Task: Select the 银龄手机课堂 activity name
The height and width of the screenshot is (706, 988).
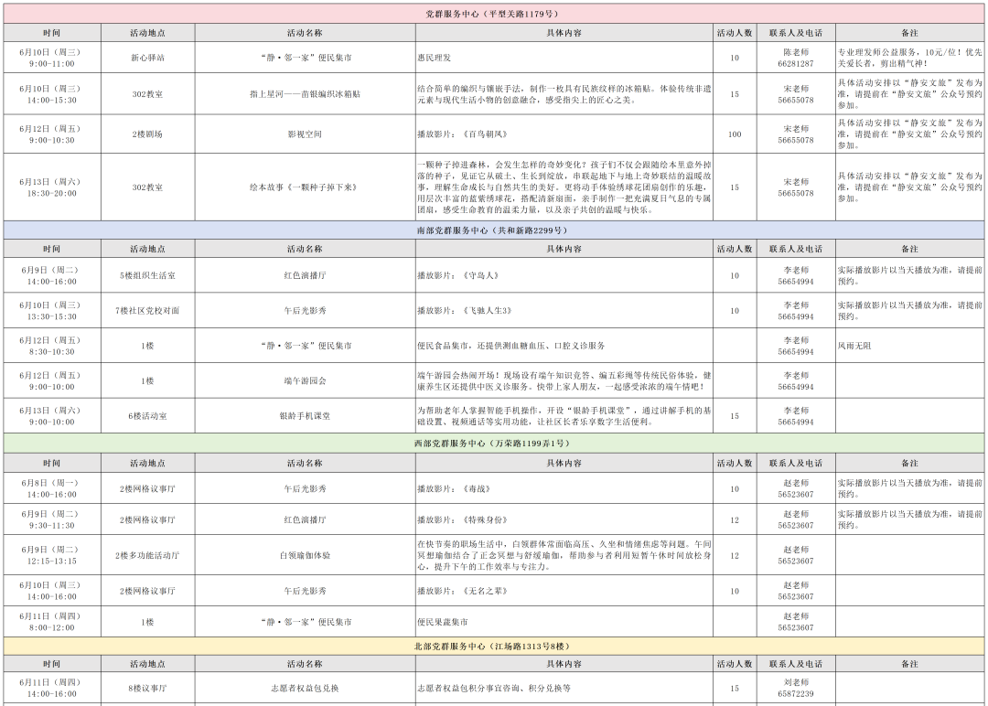Action: (305, 416)
